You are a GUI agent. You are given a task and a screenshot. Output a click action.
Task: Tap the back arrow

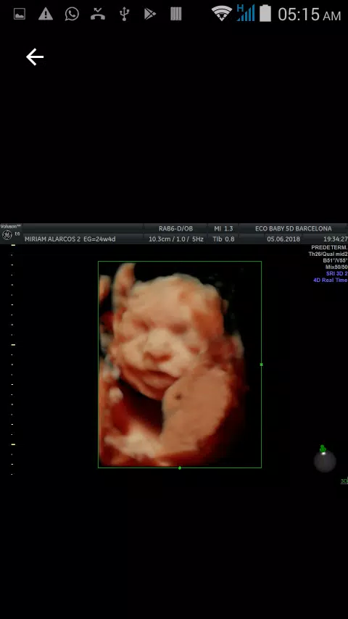[x=35, y=57]
